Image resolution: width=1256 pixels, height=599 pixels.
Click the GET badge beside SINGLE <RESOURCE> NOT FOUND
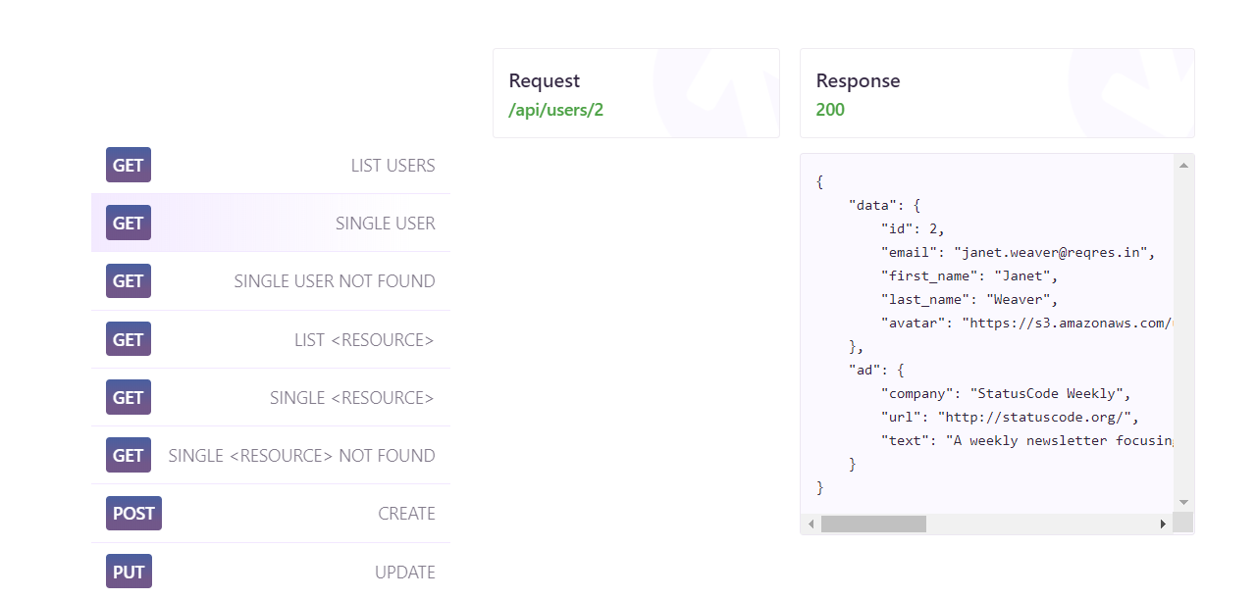click(128, 455)
